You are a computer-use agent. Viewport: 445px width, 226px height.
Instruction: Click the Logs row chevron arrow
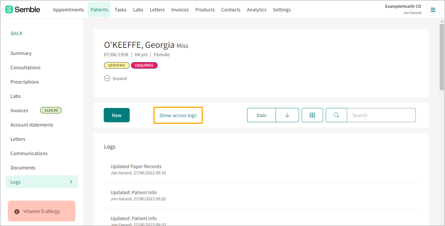[x=71, y=182]
